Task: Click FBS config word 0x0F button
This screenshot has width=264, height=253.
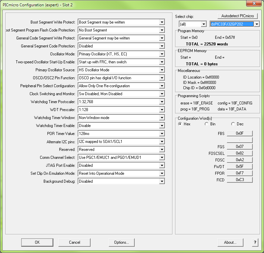Action: pos(240,133)
